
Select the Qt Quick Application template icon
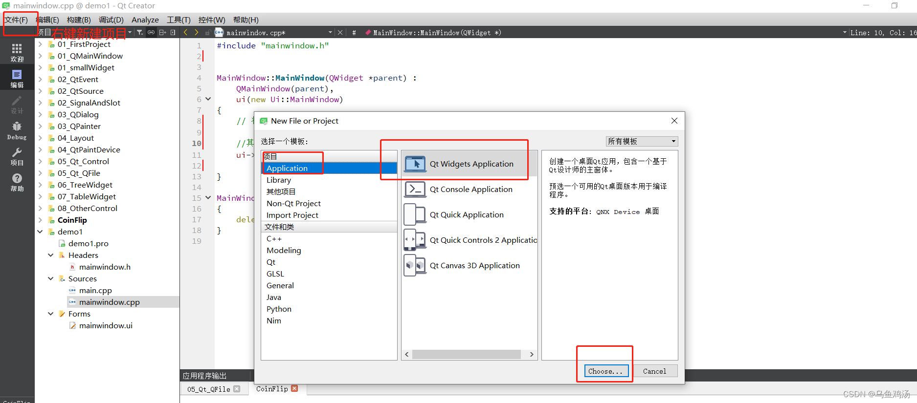(415, 215)
